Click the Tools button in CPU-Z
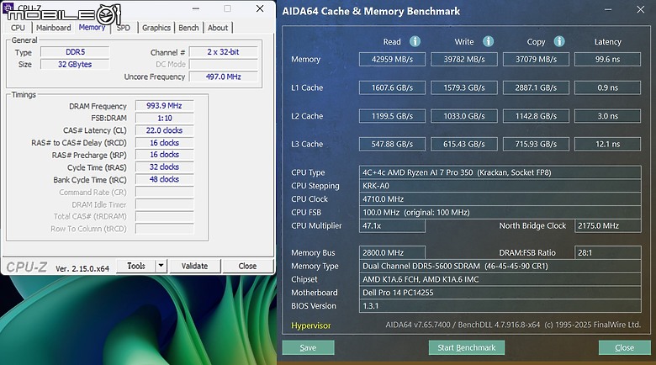Viewport: 656px width, 365px height. pos(136,266)
